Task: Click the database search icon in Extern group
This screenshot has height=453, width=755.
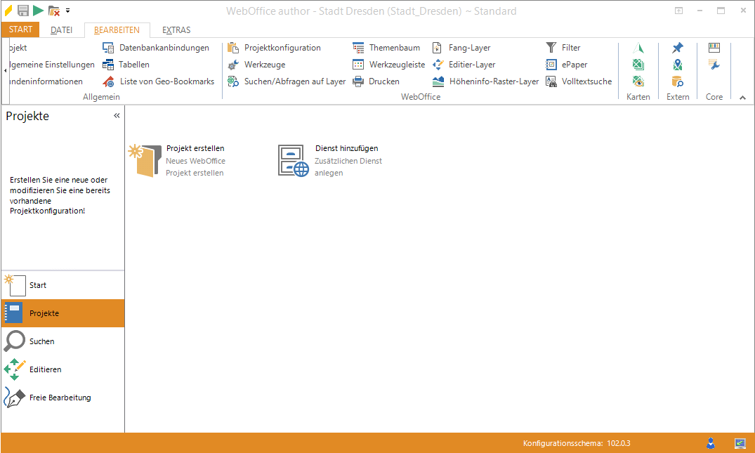Action: (677, 81)
